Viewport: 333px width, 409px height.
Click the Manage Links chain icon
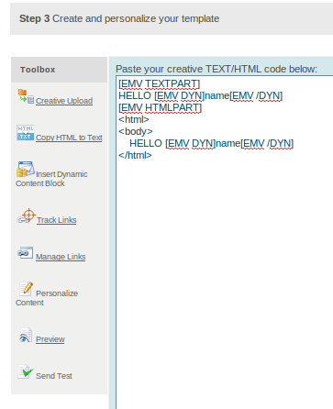26,253
